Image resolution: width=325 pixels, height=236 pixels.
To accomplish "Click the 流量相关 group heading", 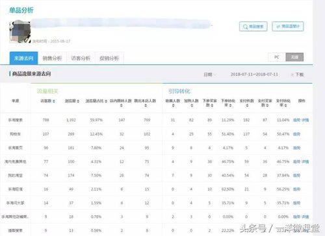I will (47, 91).
